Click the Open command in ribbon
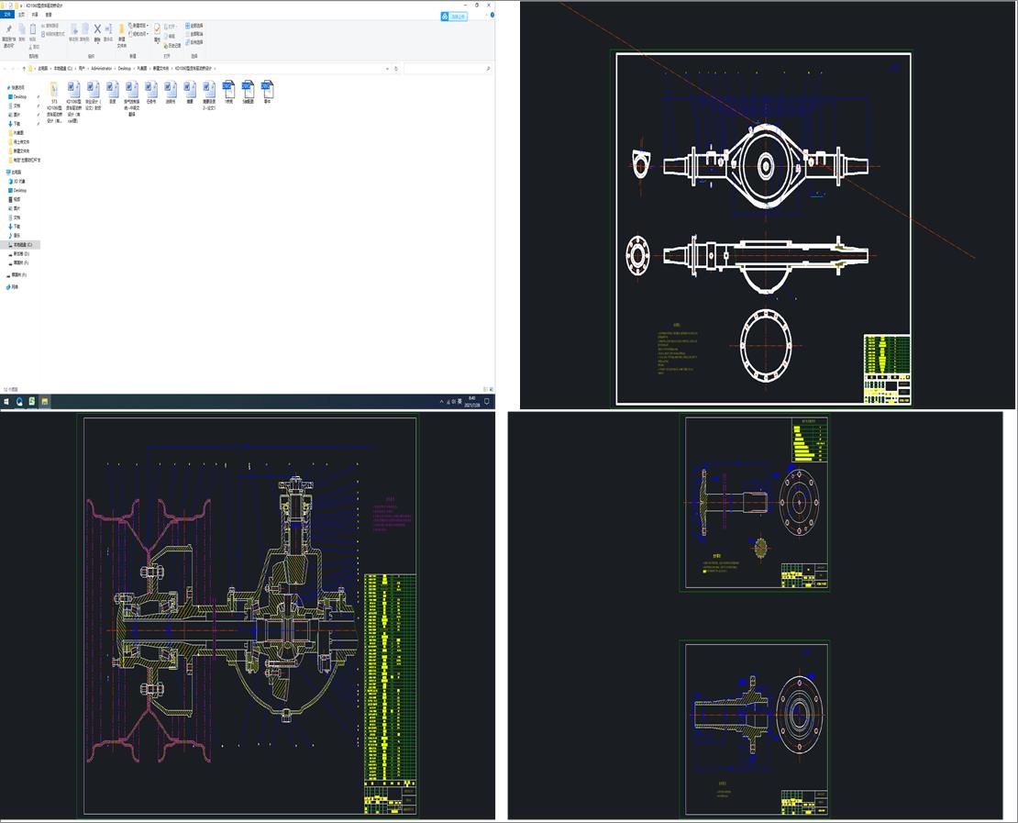 pyautogui.click(x=172, y=27)
